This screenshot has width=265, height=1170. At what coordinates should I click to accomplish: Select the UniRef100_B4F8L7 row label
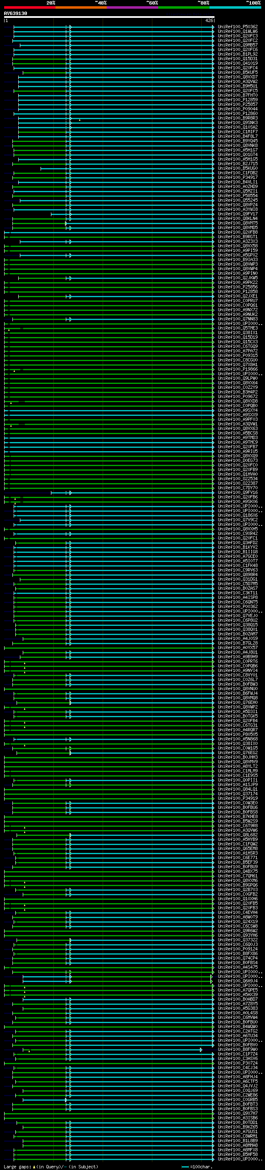point(238,136)
